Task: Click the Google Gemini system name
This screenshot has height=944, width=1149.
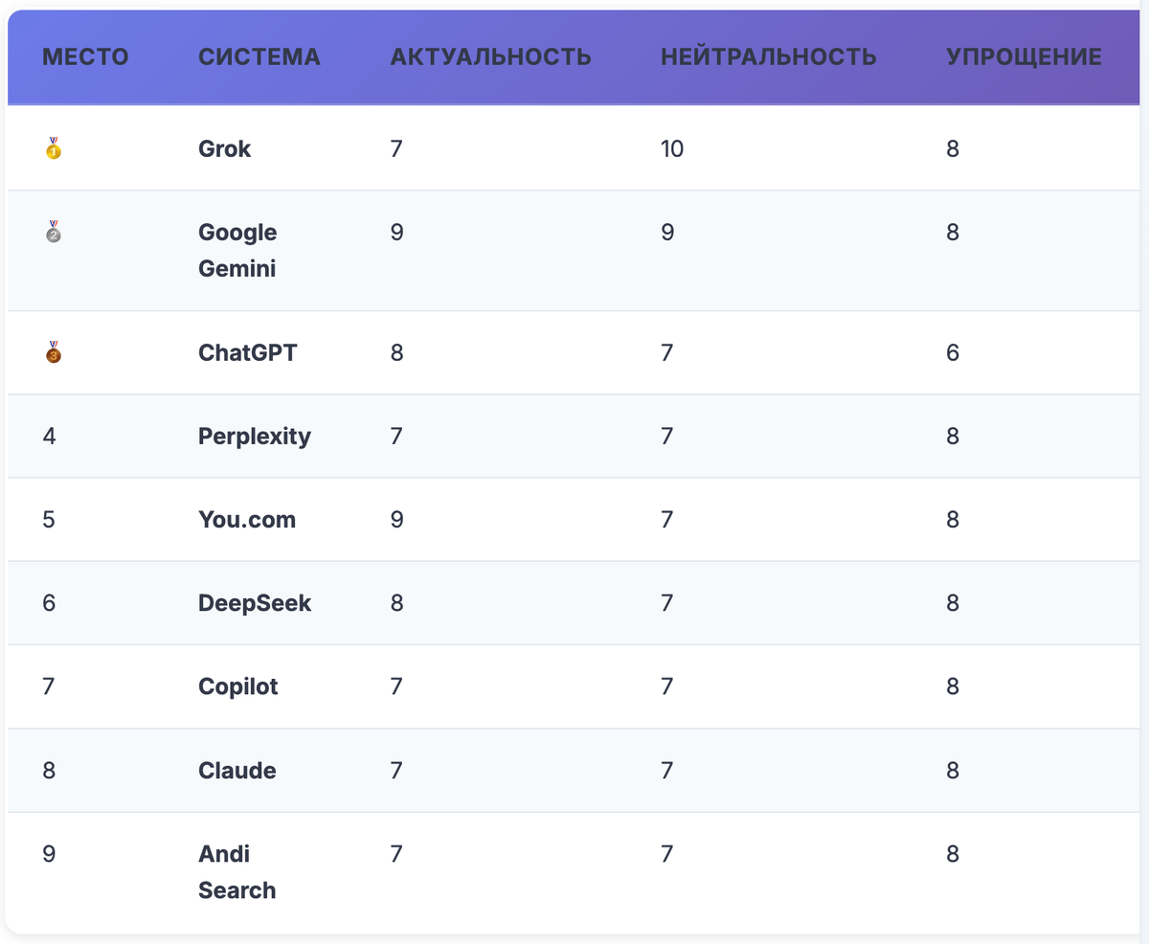Action: 237,250
